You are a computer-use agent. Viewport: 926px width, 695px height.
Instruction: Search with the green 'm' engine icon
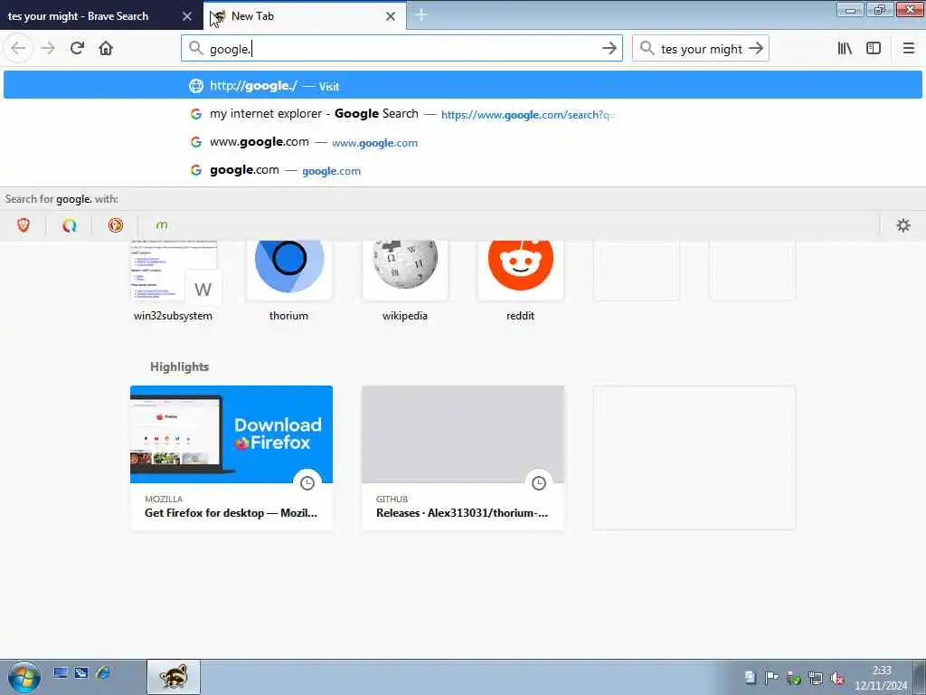(162, 225)
